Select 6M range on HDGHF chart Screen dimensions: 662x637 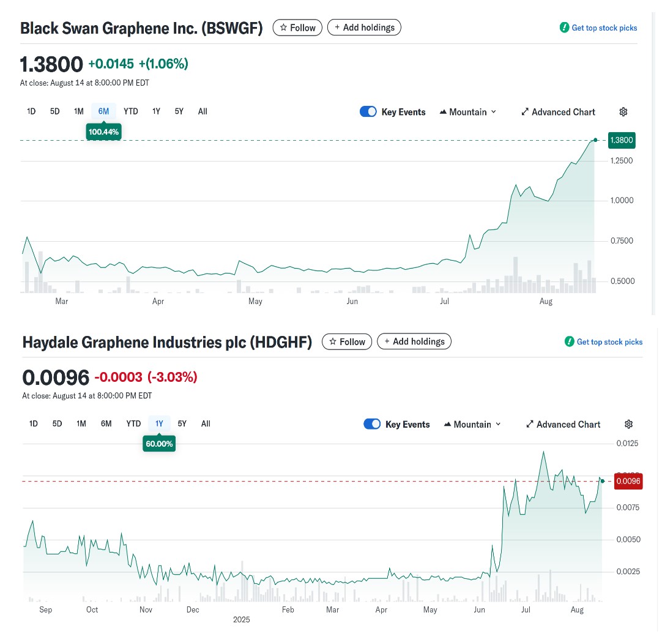click(106, 423)
